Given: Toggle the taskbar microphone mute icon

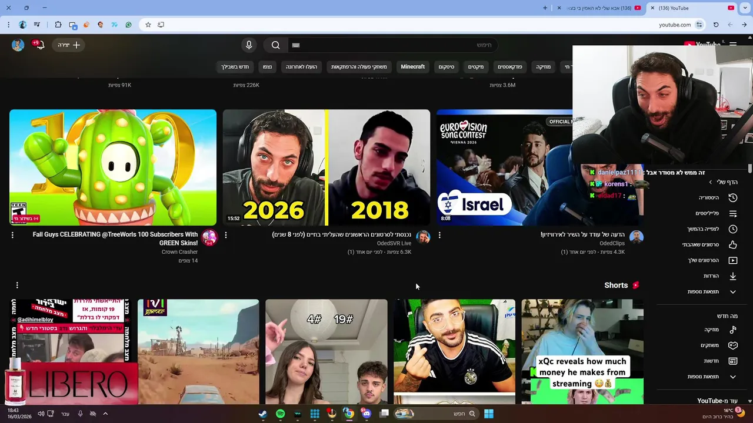Looking at the screenshot, I should [x=81, y=414].
